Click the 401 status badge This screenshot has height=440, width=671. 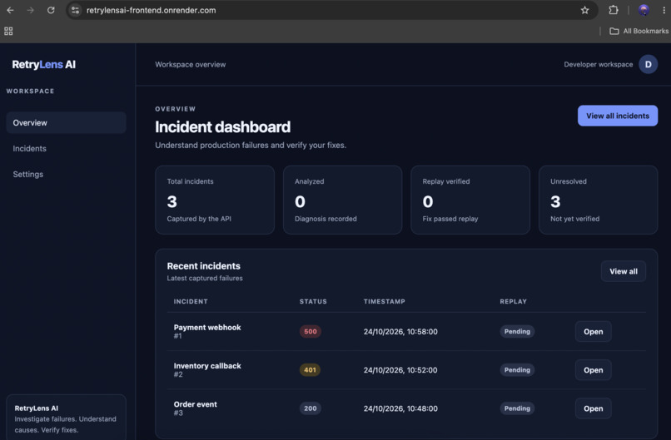tap(310, 370)
